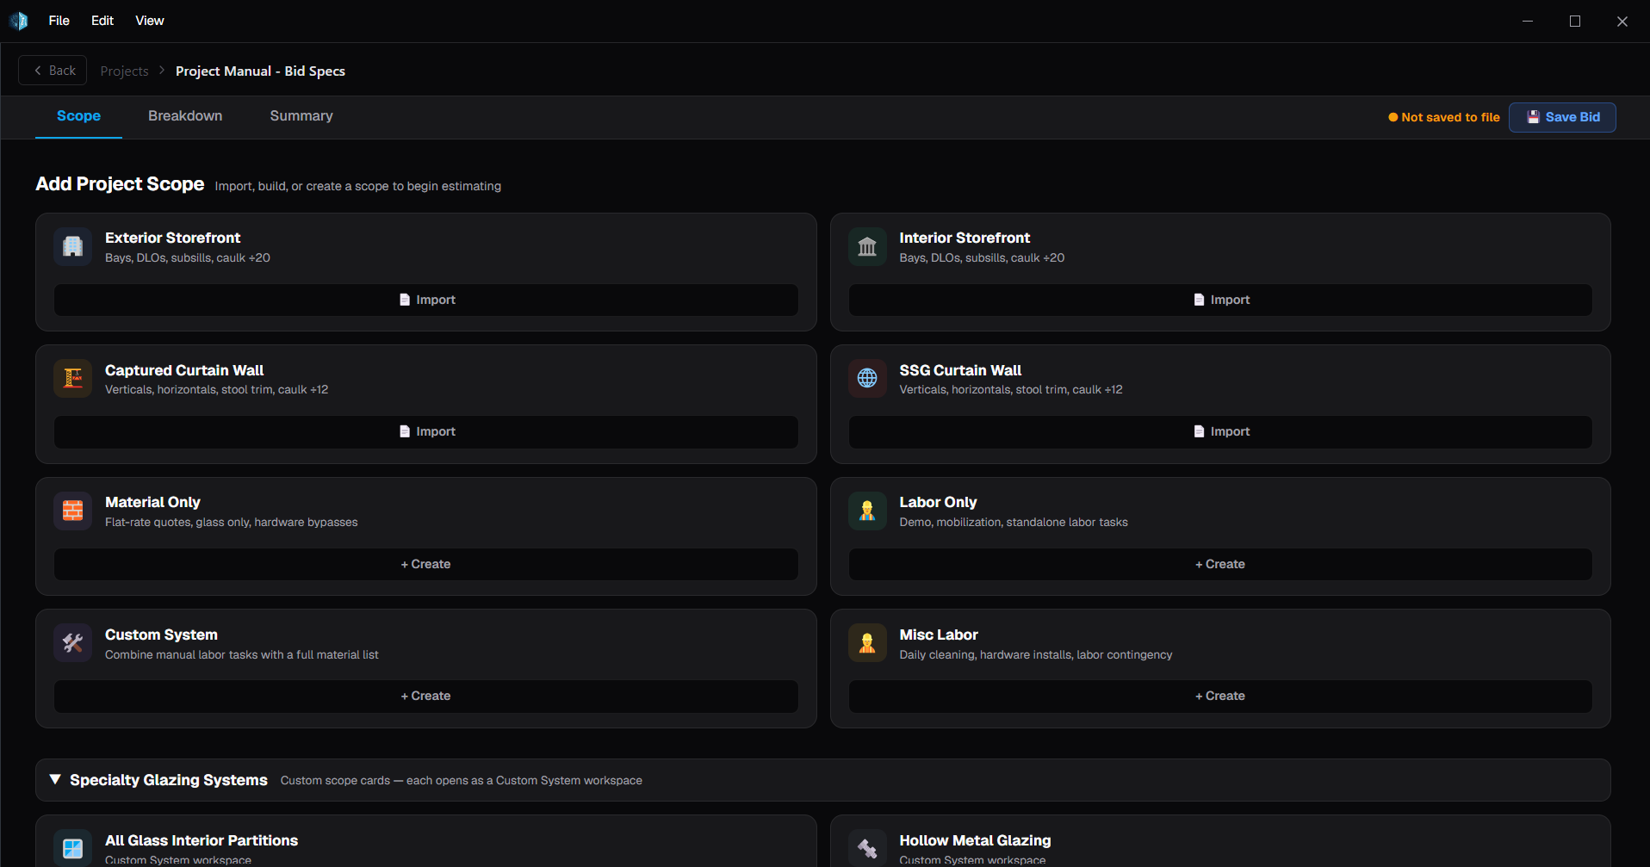Click the 'Not saved to file' status text
The height and width of the screenshot is (867, 1650).
(1450, 117)
